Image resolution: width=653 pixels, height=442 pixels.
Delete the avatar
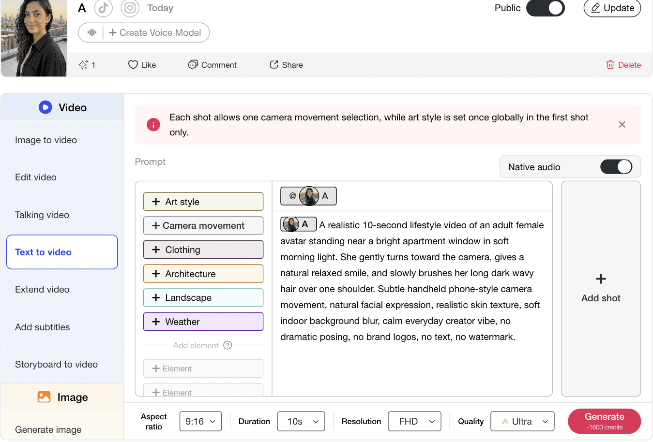(623, 65)
